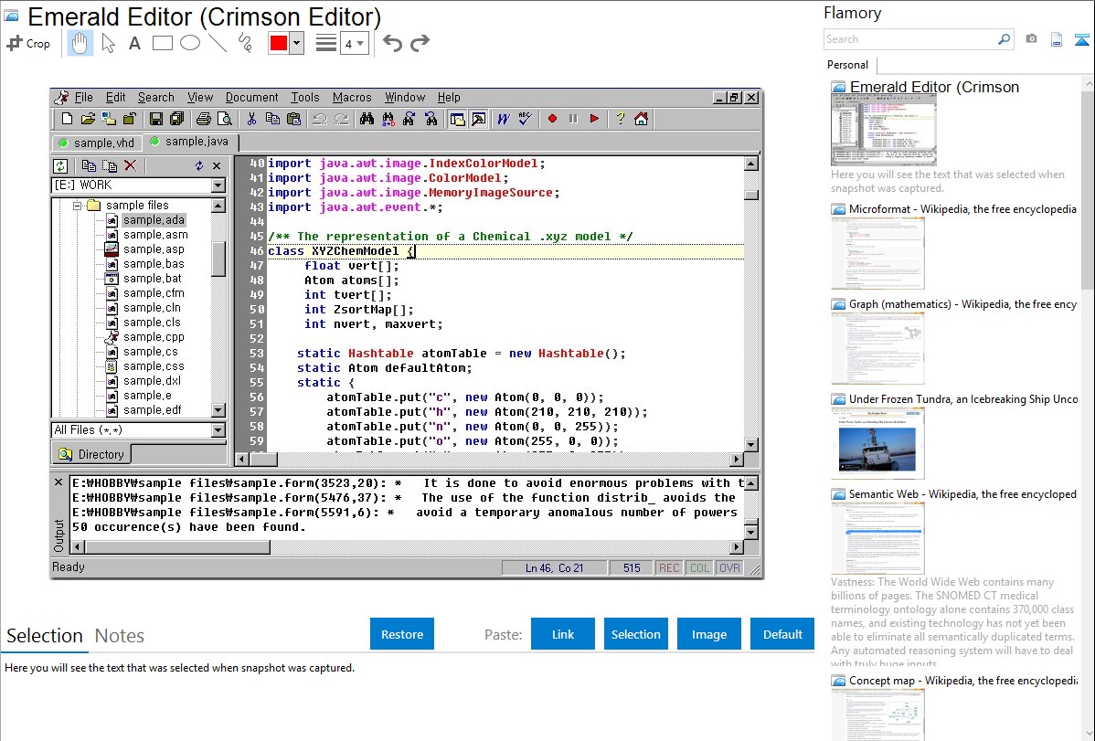Click the camera snapshot icon

(x=1031, y=39)
